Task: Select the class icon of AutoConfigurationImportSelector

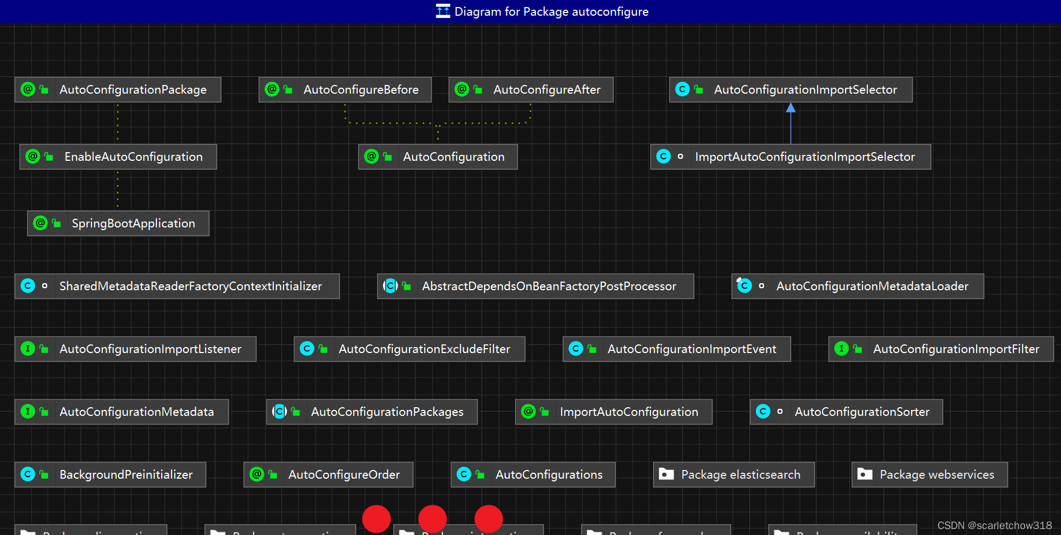Action: pyautogui.click(x=682, y=89)
